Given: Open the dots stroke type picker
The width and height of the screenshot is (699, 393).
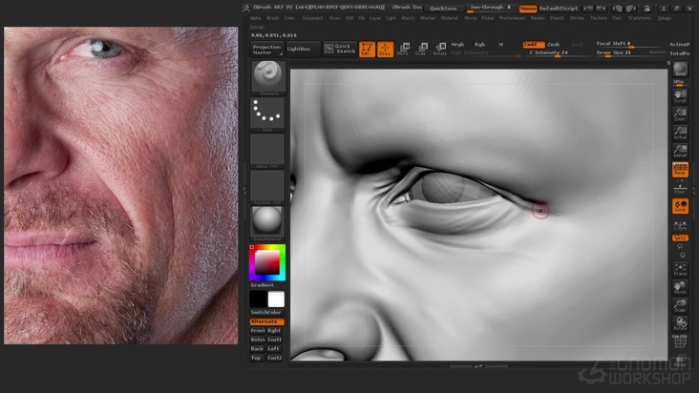Looking at the screenshot, I should point(267,114).
